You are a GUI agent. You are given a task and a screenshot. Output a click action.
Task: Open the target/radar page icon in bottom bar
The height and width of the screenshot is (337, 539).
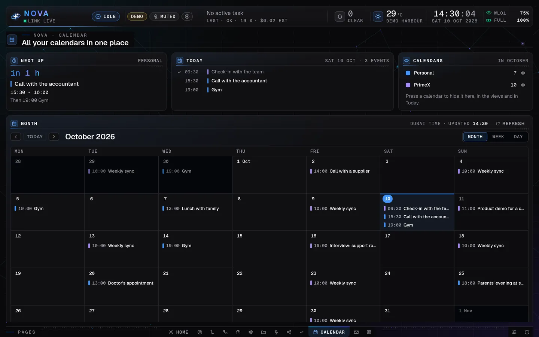(200, 332)
